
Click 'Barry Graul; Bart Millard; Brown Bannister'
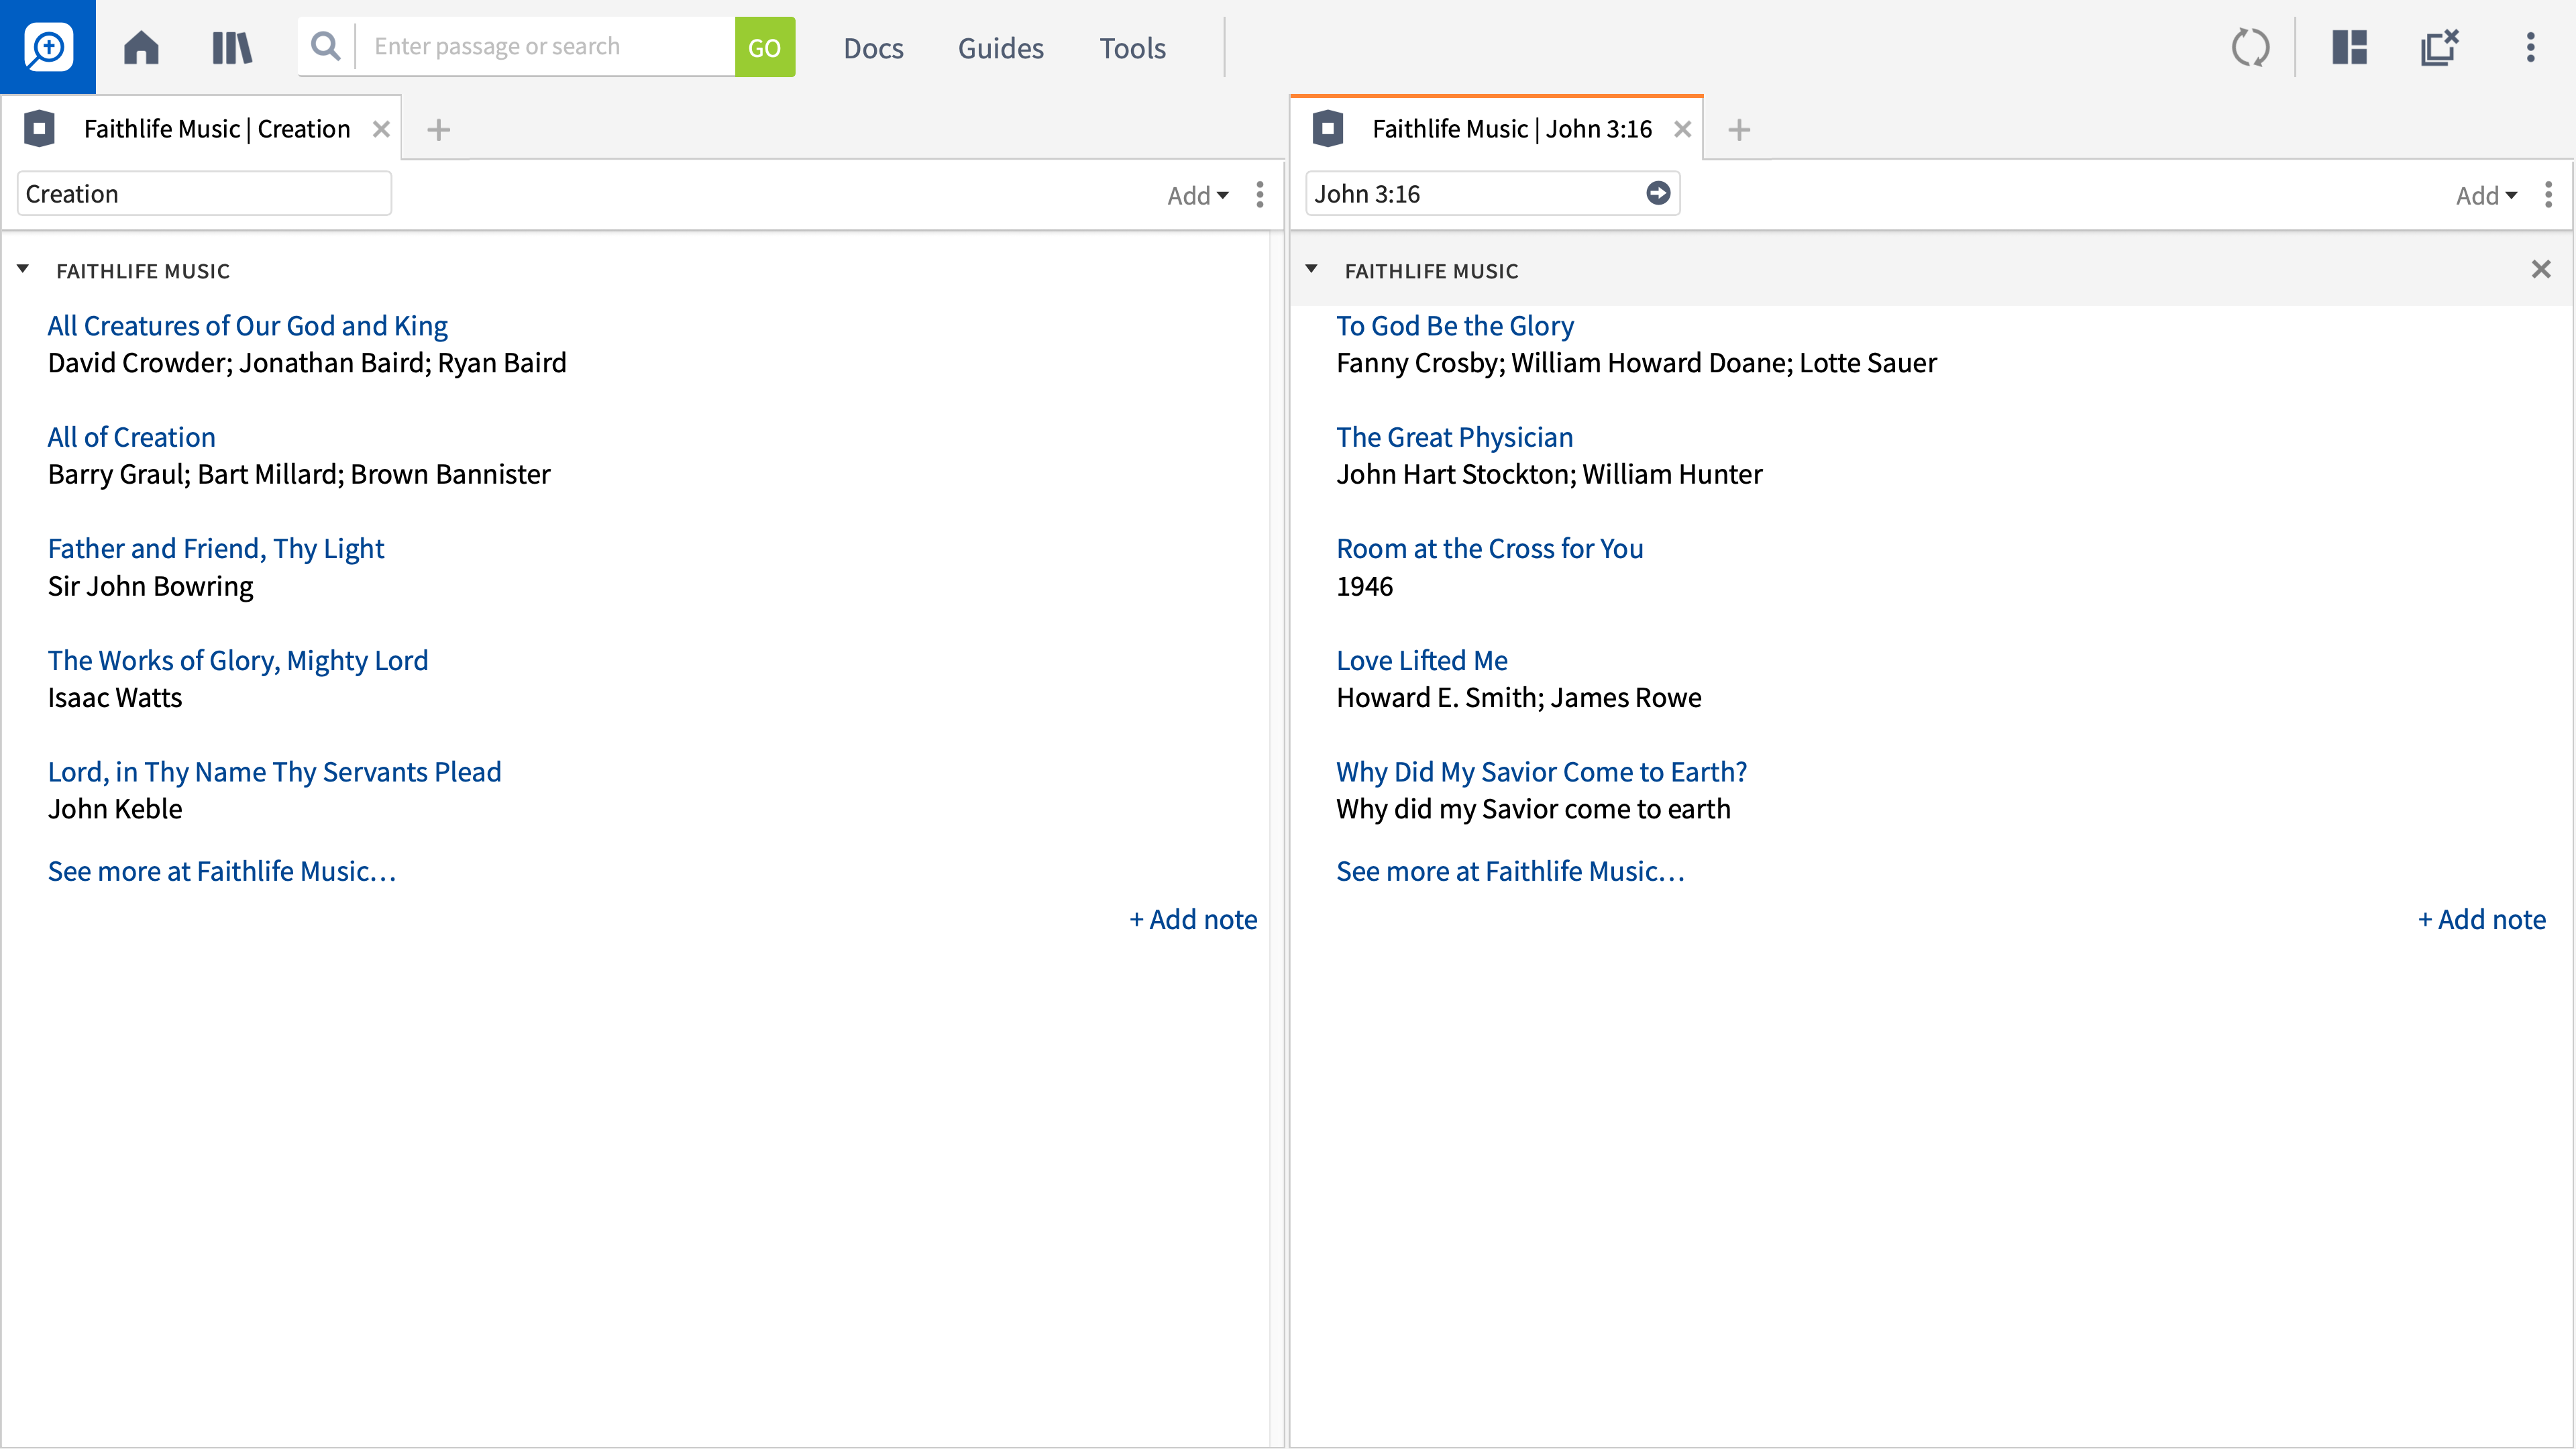299,474
